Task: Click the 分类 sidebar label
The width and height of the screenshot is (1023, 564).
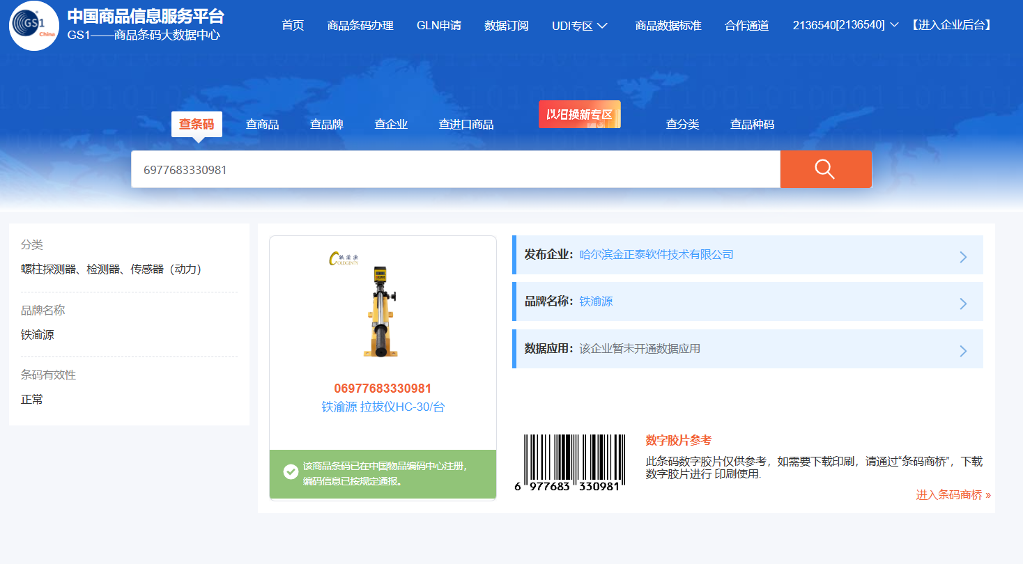Action: [x=32, y=245]
